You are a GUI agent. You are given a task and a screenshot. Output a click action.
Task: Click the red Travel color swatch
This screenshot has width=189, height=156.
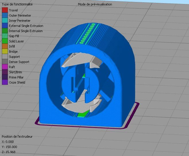[5, 10]
